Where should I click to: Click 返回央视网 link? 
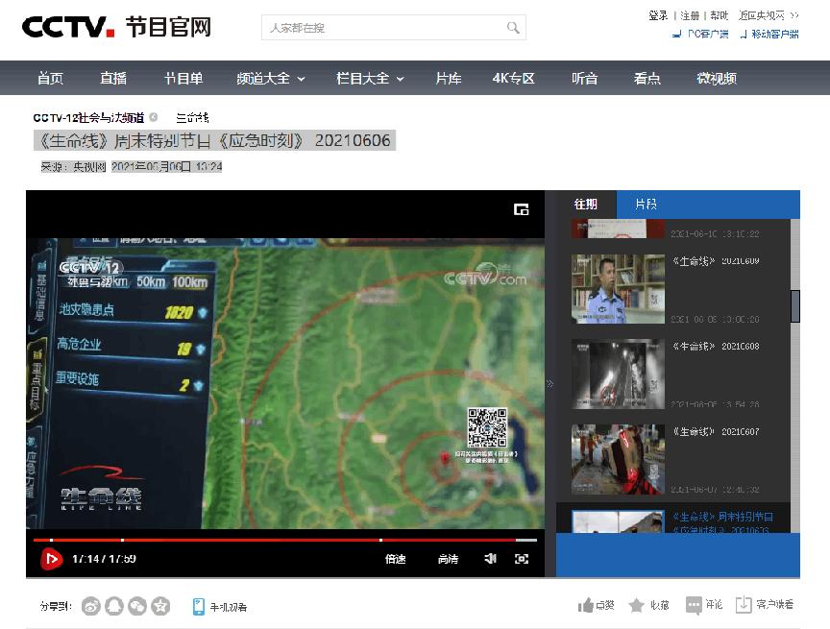click(x=768, y=15)
